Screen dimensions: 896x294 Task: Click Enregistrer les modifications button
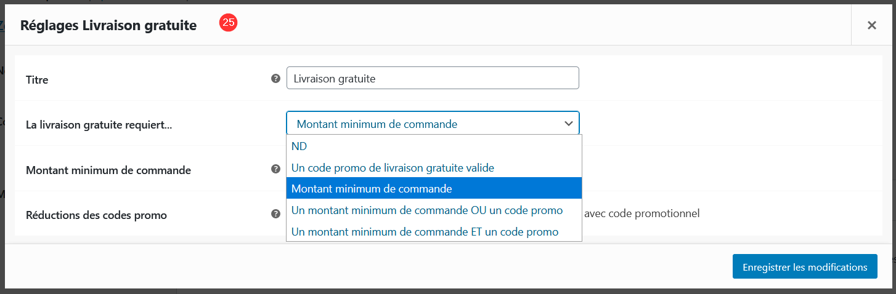(x=805, y=267)
